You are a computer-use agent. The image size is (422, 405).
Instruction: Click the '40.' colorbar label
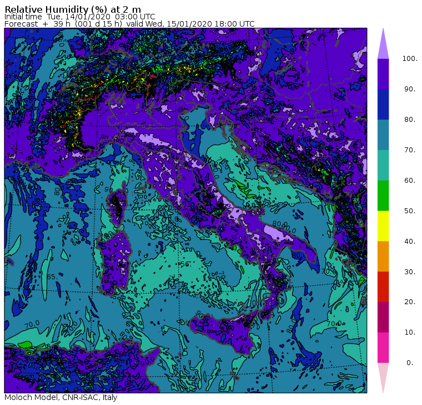(x=410, y=241)
